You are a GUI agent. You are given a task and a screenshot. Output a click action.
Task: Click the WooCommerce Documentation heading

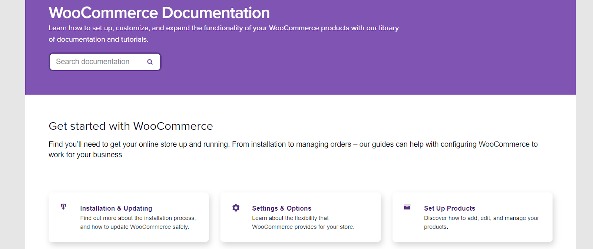(159, 13)
